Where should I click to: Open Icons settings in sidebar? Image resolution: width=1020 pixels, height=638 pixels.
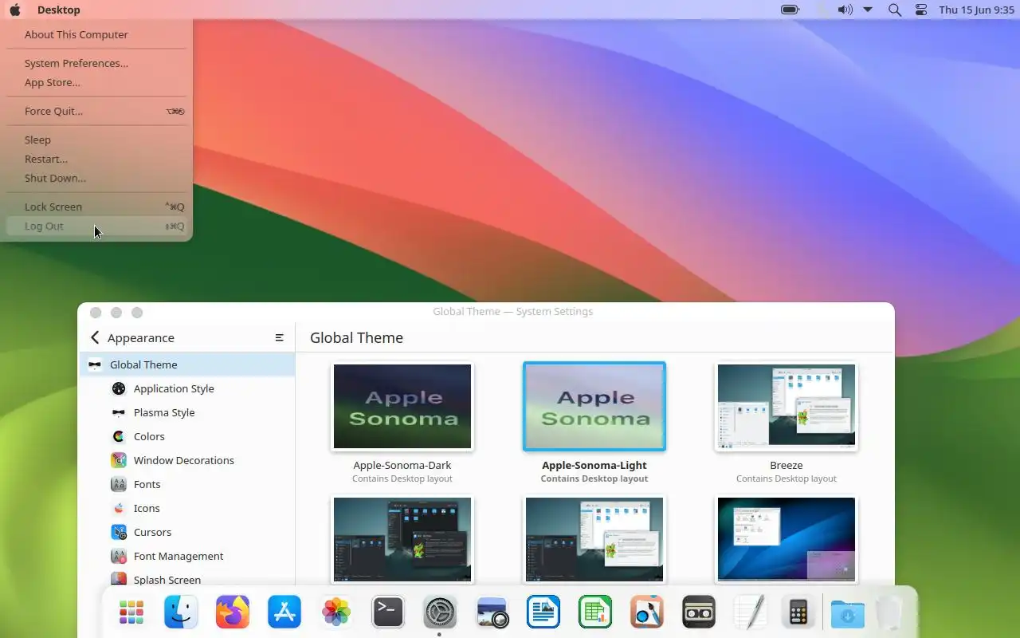(x=187, y=508)
